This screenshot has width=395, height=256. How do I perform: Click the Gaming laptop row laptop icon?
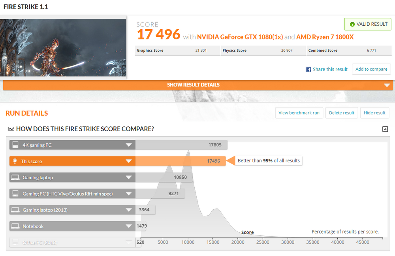[x=15, y=177]
